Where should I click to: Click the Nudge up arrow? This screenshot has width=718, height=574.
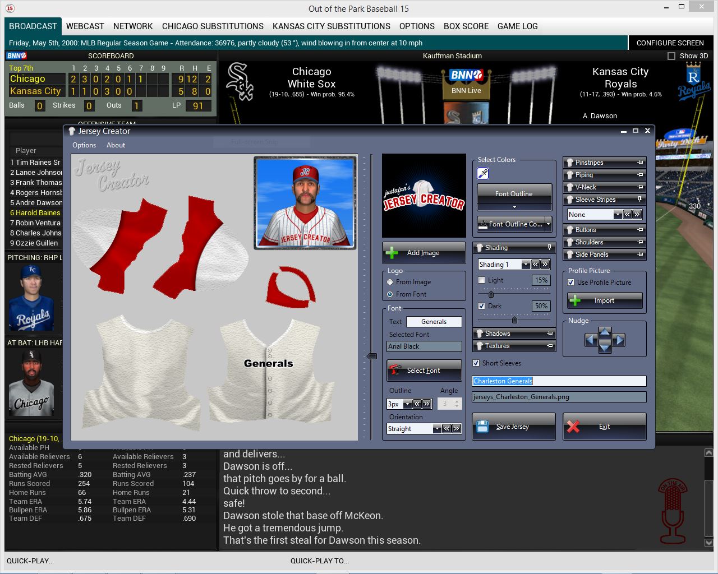click(x=605, y=332)
